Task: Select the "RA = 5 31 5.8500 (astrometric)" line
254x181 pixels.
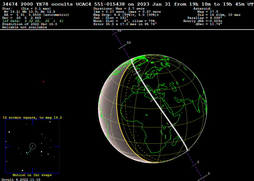Action: coord(37,15)
